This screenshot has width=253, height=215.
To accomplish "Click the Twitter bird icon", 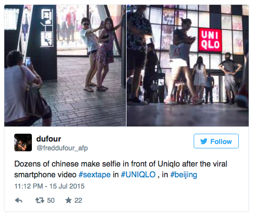I will [x=204, y=142].
